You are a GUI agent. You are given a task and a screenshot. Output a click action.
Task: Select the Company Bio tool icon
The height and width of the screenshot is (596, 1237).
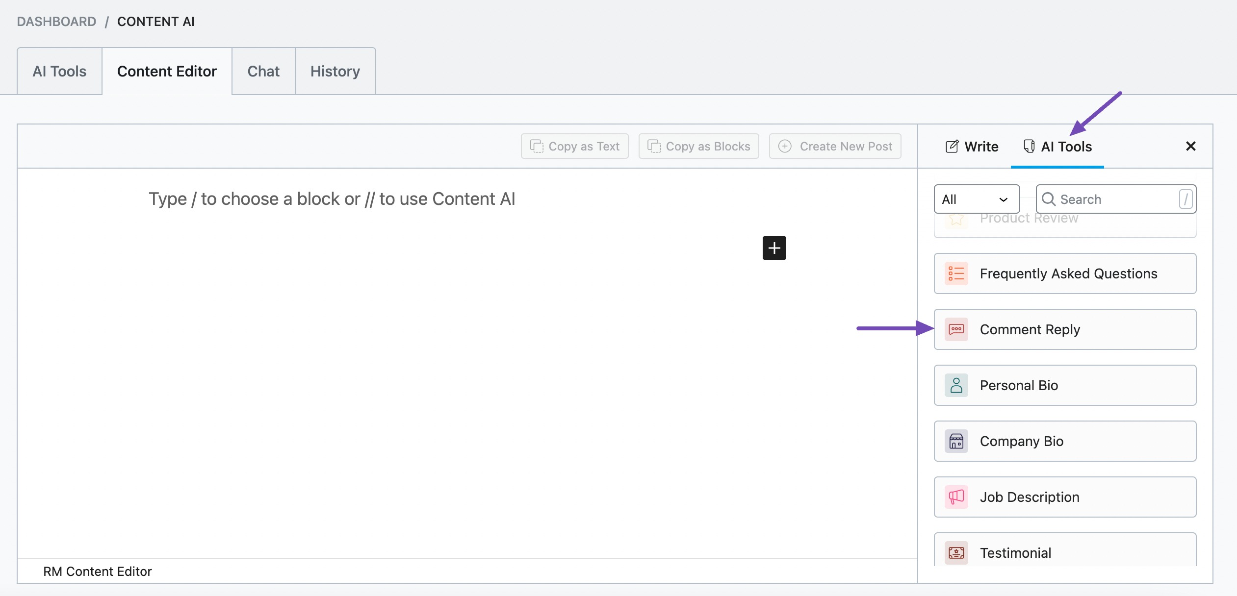(x=957, y=441)
